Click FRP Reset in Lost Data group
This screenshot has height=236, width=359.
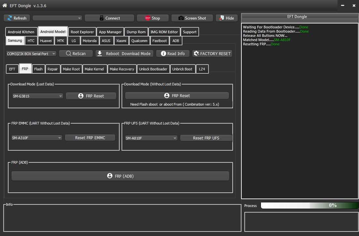pos(91,96)
